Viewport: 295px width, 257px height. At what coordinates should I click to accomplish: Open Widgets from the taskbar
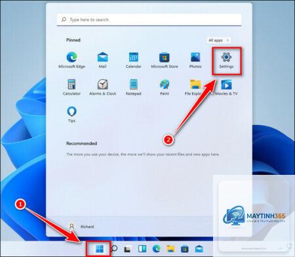coord(142,248)
